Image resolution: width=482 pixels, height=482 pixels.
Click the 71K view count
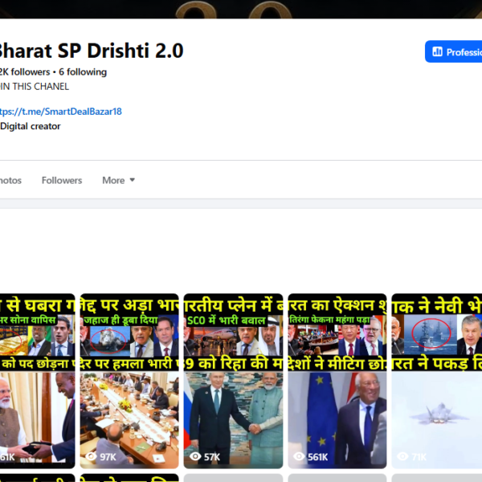click(x=419, y=457)
